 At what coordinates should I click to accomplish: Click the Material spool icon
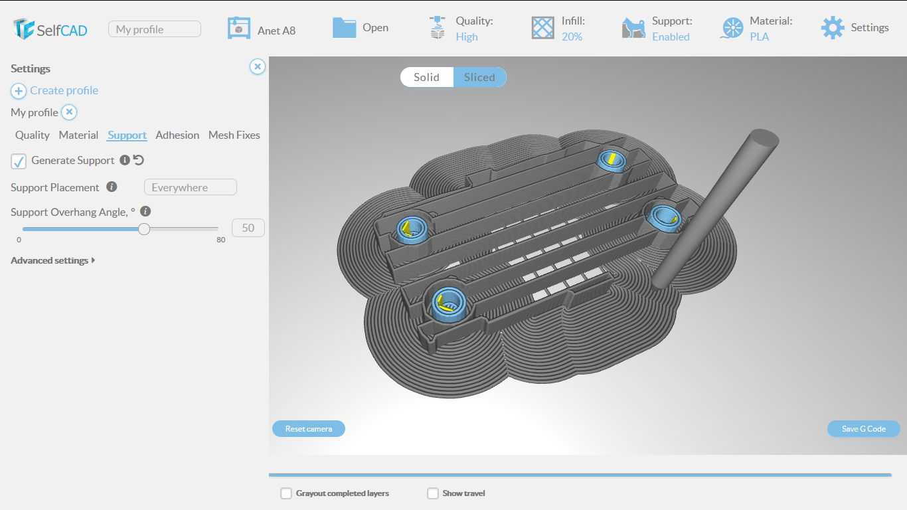[732, 28]
